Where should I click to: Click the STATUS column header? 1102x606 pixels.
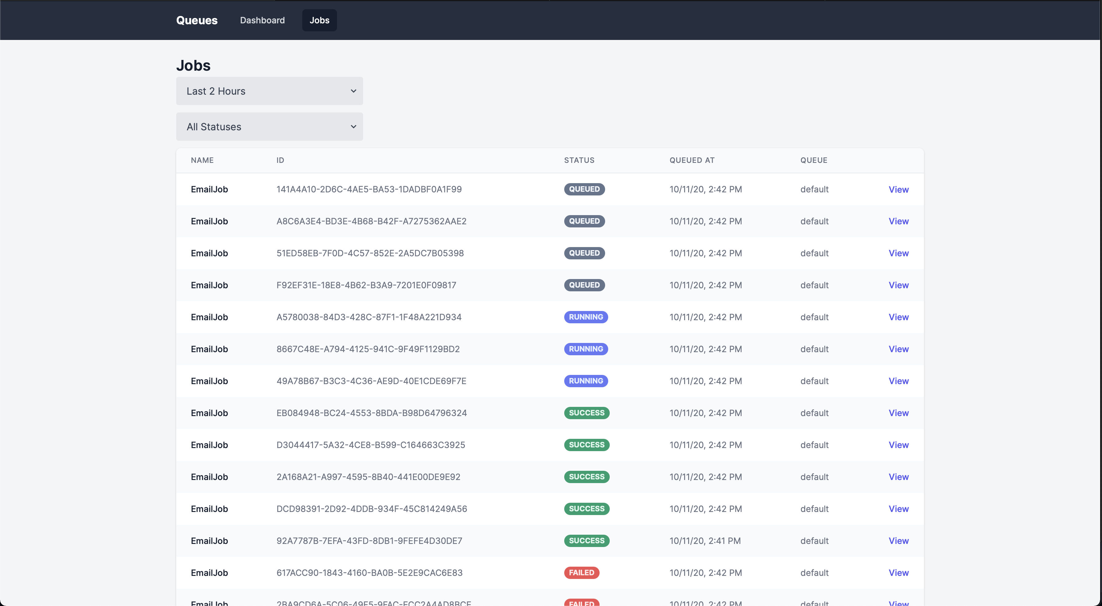point(579,160)
